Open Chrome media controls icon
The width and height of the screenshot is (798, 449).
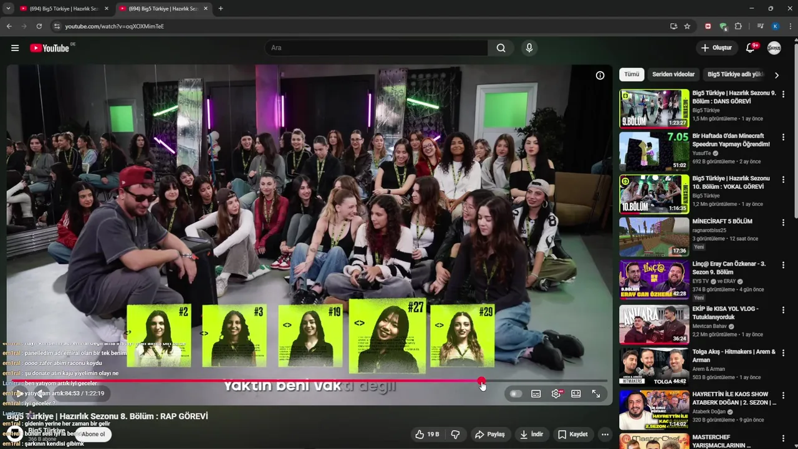click(760, 26)
